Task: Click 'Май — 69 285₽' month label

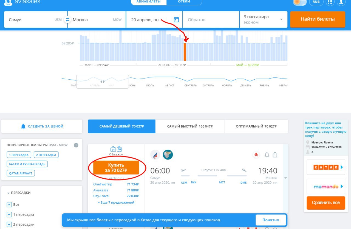Action: (x=248, y=65)
